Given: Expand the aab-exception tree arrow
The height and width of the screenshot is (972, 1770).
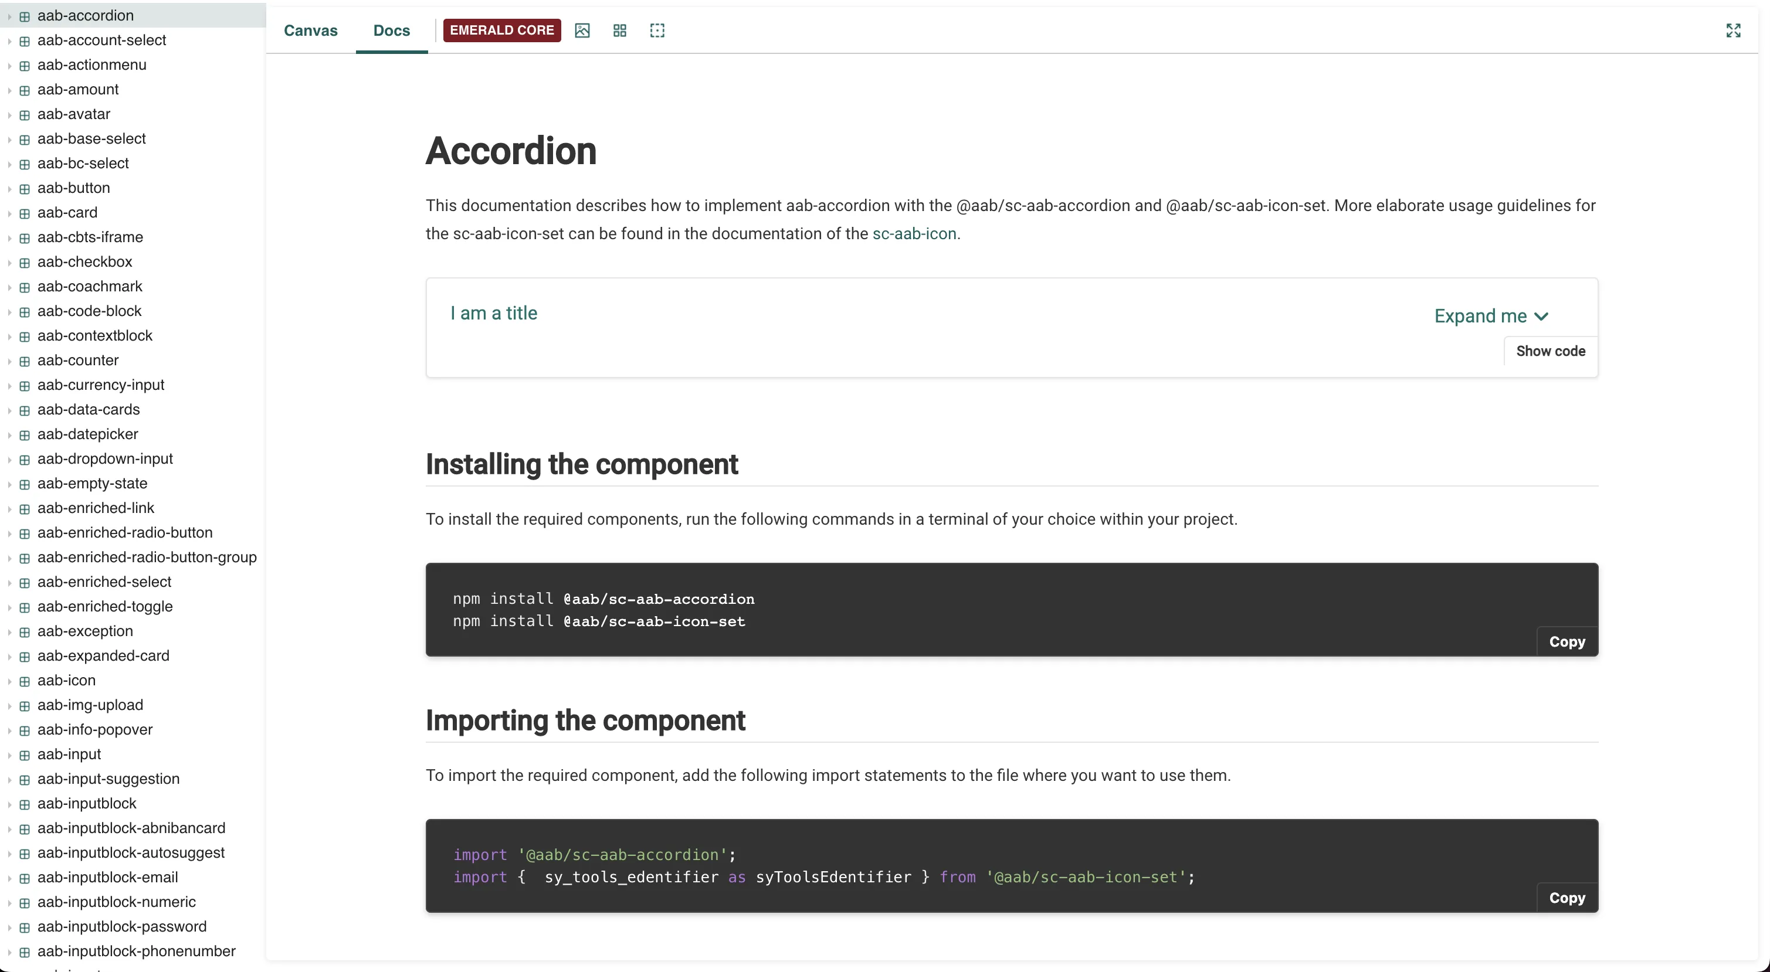Looking at the screenshot, I should [9, 632].
